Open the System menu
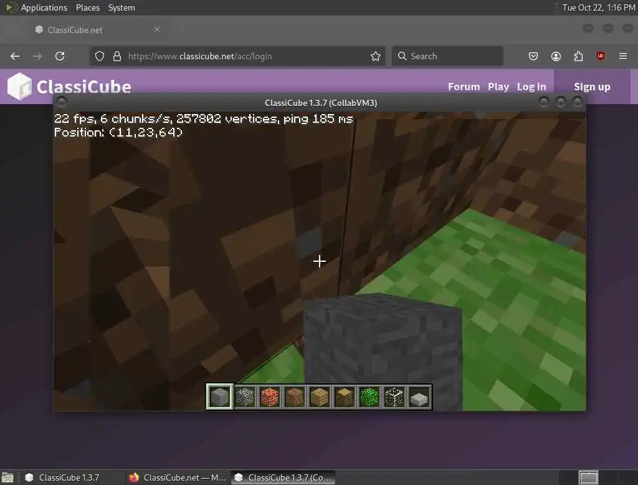Viewport: 638px width, 485px height. [121, 7]
